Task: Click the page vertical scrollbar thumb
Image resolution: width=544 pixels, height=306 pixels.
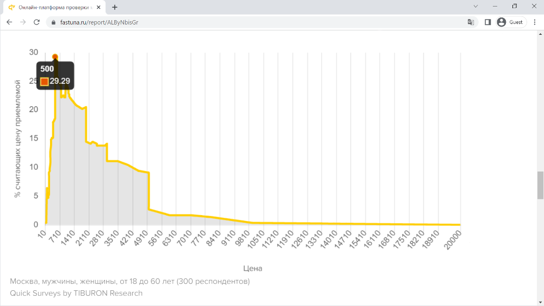Action: coord(541,185)
